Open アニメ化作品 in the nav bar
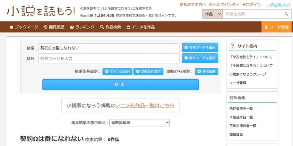293x146 pixels. click(140, 27)
